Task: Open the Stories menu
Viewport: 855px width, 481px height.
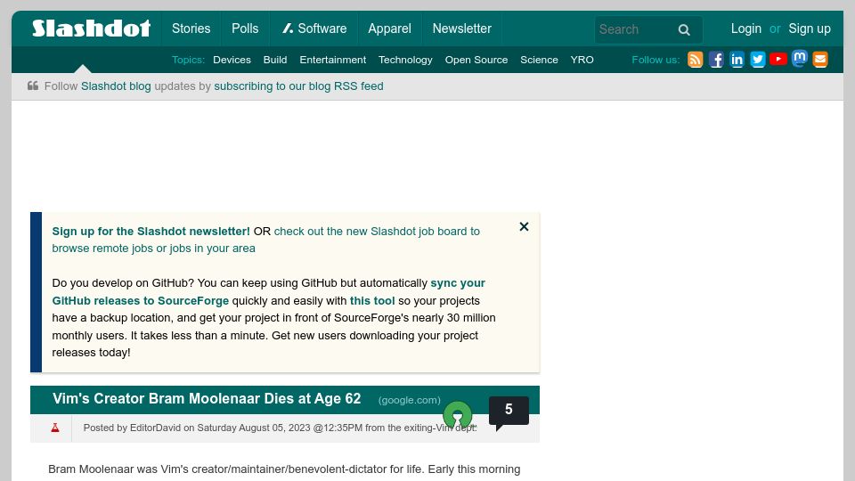Action: [x=191, y=29]
